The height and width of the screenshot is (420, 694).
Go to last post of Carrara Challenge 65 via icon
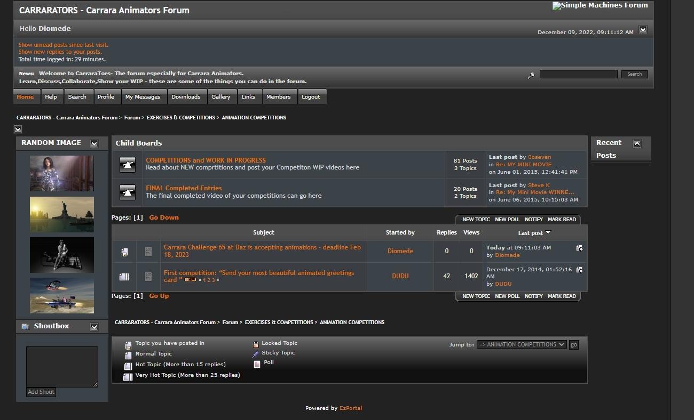pos(579,248)
